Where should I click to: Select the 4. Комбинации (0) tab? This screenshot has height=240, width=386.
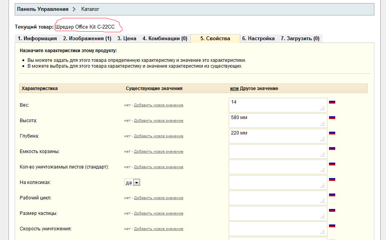point(165,39)
